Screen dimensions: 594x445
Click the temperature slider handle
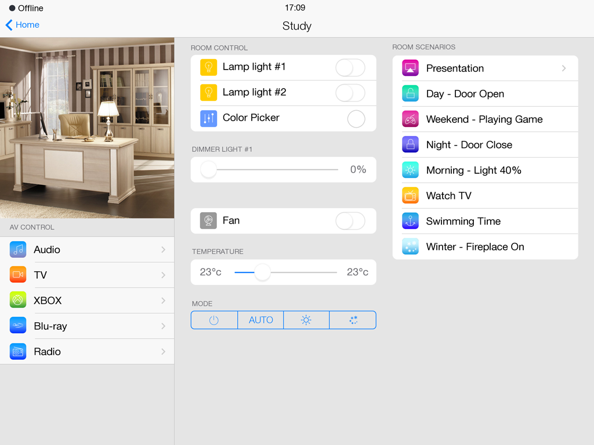pyautogui.click(x=262, y=272)
